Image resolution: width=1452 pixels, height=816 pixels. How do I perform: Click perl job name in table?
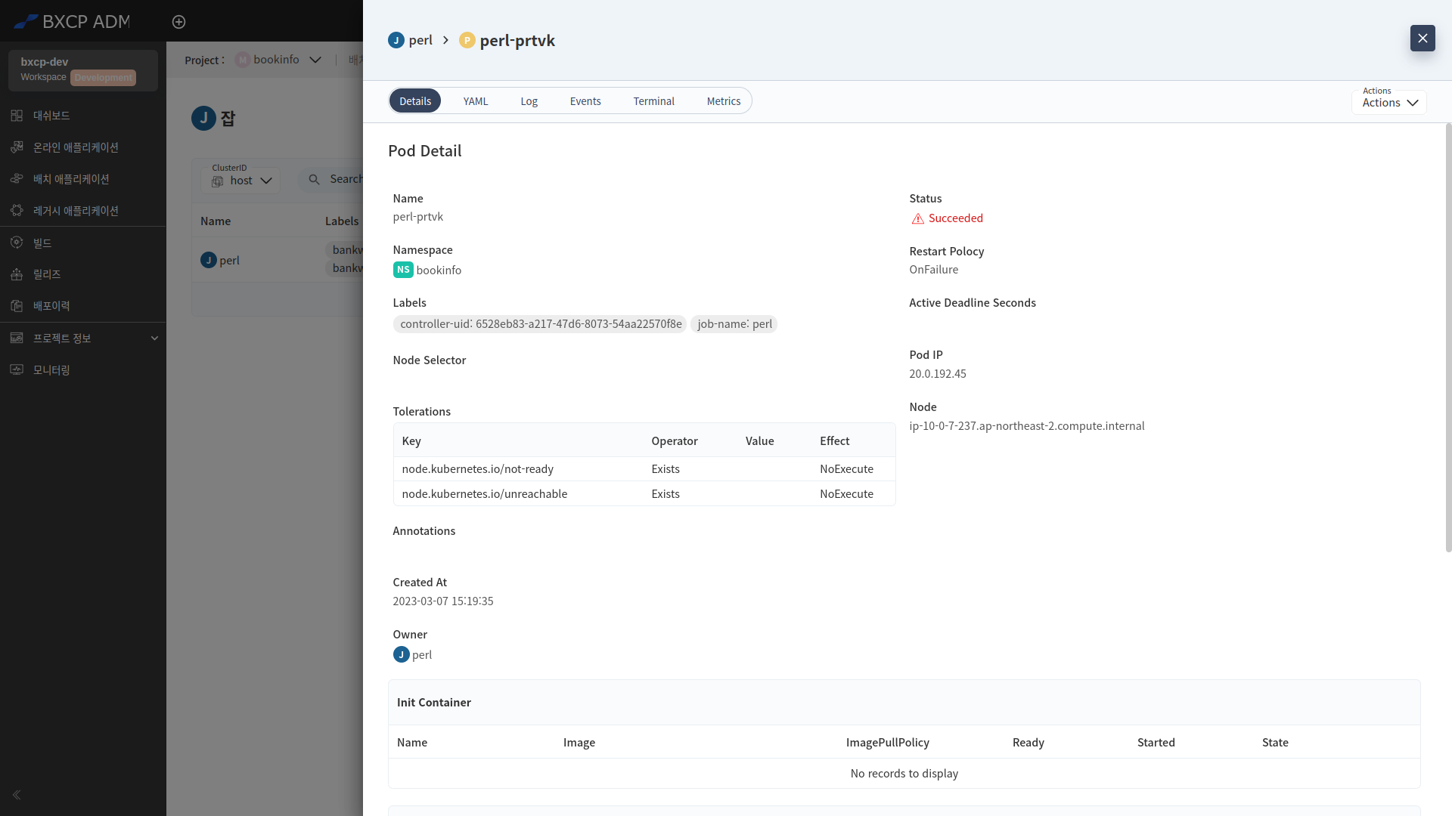coord(229,260)
